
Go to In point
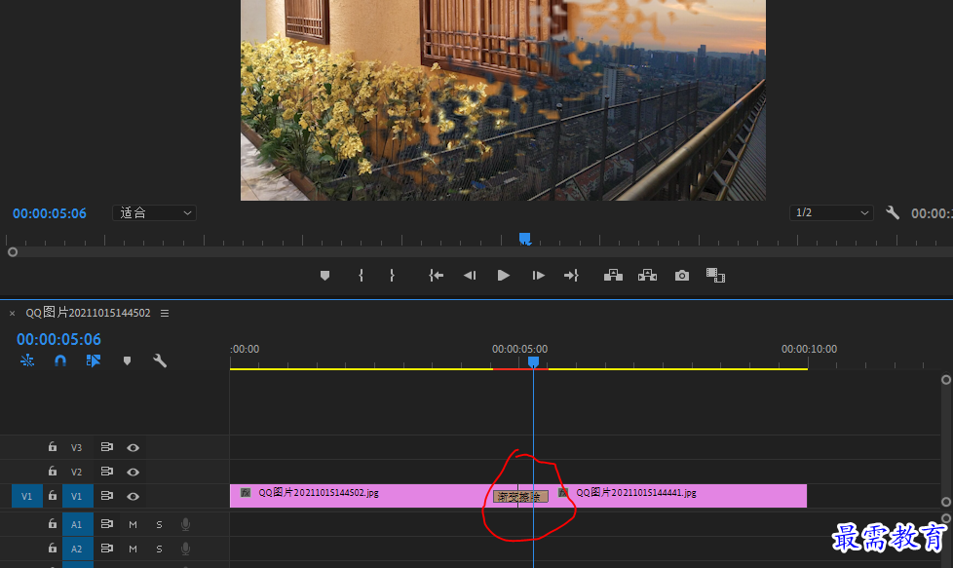pyautogui.click(x=436, y=276)
